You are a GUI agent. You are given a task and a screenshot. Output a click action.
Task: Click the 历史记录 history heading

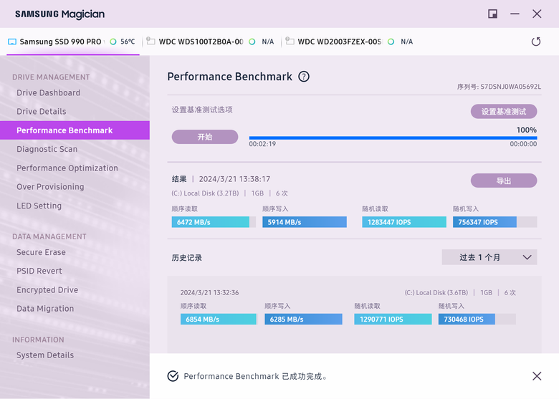[x=187, y=258]
